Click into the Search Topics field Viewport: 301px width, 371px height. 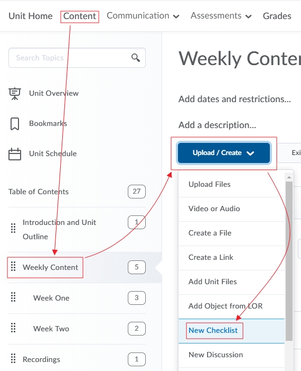pyautogui.click(x=77, y=58)
